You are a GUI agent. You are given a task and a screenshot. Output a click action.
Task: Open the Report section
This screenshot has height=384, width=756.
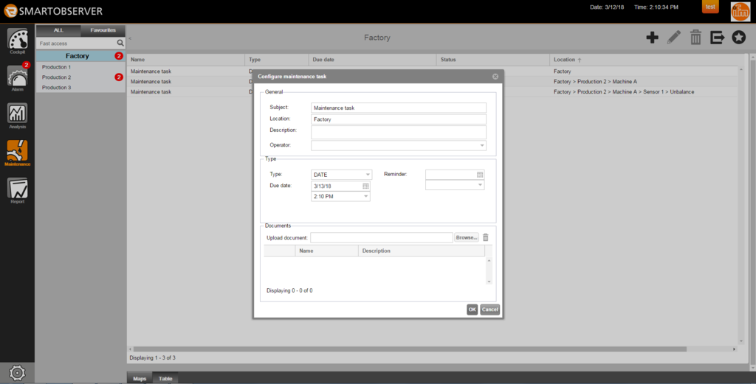pyautogui.click(x=18, y=191)
